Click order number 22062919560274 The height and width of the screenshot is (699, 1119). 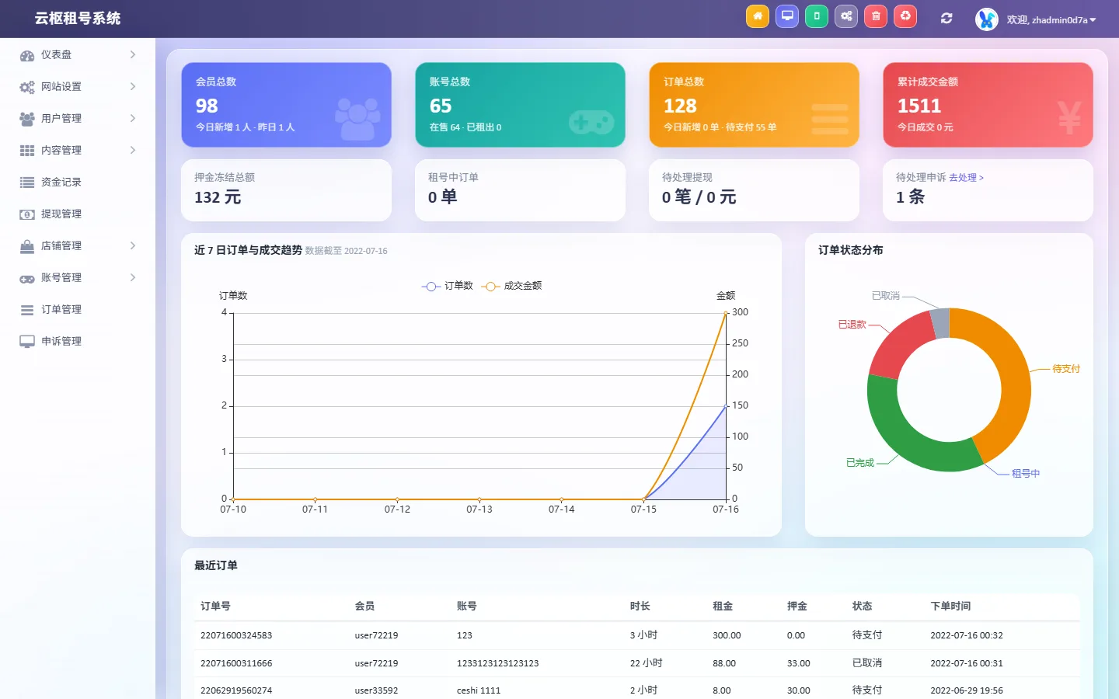click(x=236, y=690)
